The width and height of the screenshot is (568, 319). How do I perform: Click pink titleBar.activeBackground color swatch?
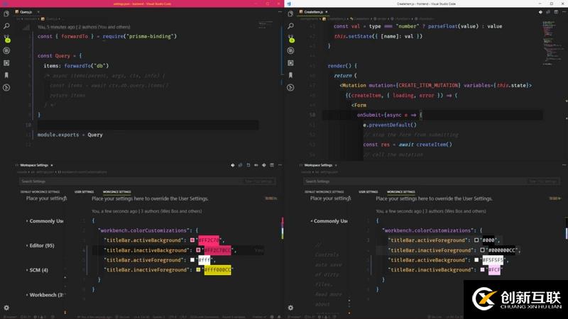click(x=192, y=240)
